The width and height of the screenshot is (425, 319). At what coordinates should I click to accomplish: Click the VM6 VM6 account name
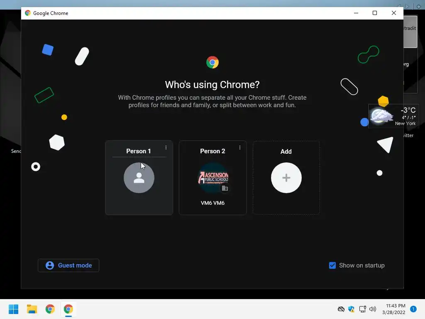coord(213,203)
